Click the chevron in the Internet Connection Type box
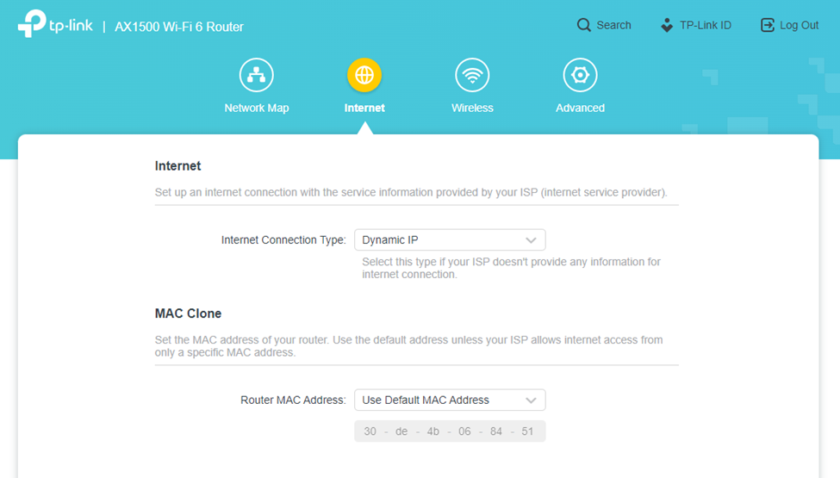The height and width of the screenshot is (478, 840). click(531, 240)
